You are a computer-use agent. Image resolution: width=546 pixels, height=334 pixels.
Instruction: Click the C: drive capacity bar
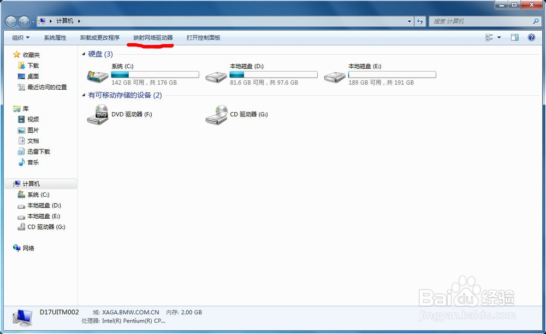coord(155,74)
